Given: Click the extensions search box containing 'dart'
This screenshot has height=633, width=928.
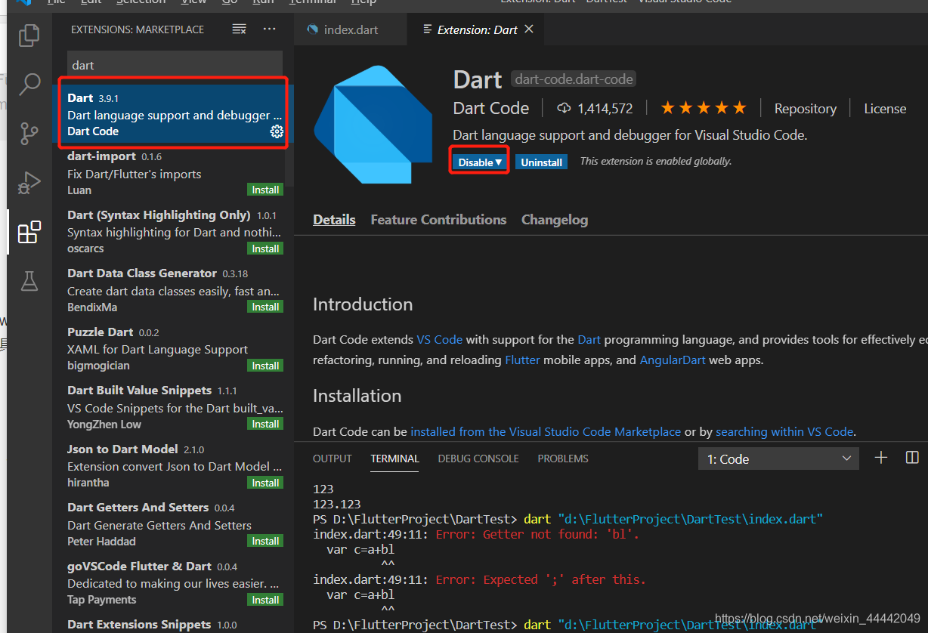Looking at the screenshot, I should [175, 65].
